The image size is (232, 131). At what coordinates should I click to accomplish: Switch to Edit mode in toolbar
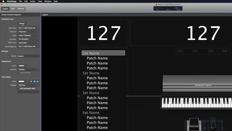13,9
